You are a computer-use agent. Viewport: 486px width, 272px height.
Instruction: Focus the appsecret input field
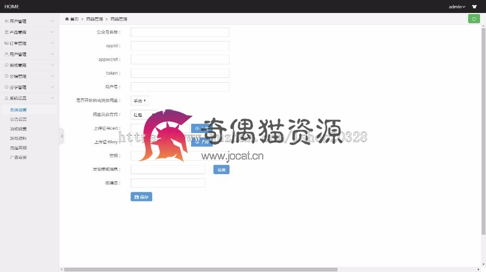(x=180, y=59)
